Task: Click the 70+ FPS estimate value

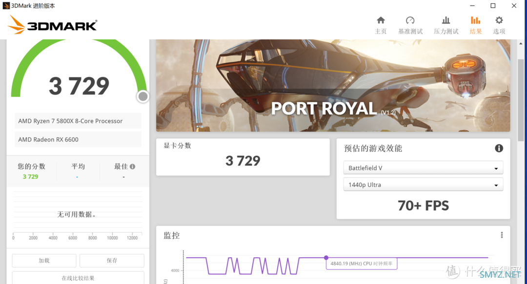Action: tap(423, 206)
